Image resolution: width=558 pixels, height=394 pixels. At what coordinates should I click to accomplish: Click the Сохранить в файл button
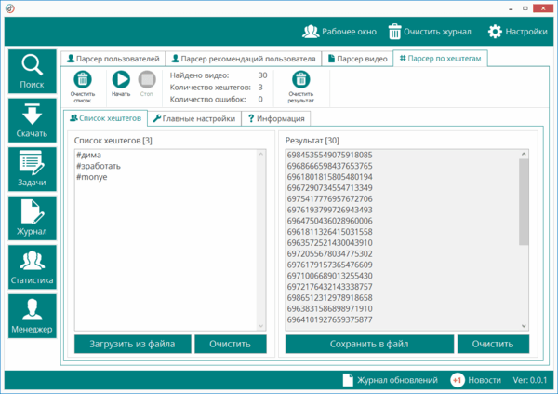[369, 344]
